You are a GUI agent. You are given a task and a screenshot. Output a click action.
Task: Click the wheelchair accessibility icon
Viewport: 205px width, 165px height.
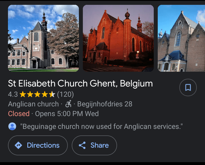pos(68,104)
